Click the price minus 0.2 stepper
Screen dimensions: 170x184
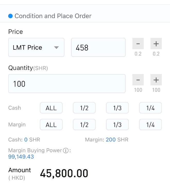pyautogui.click(x=138, y=44)
